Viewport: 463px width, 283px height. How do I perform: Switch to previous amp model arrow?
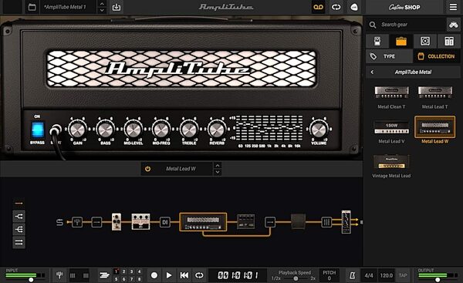tap(218, 165)
